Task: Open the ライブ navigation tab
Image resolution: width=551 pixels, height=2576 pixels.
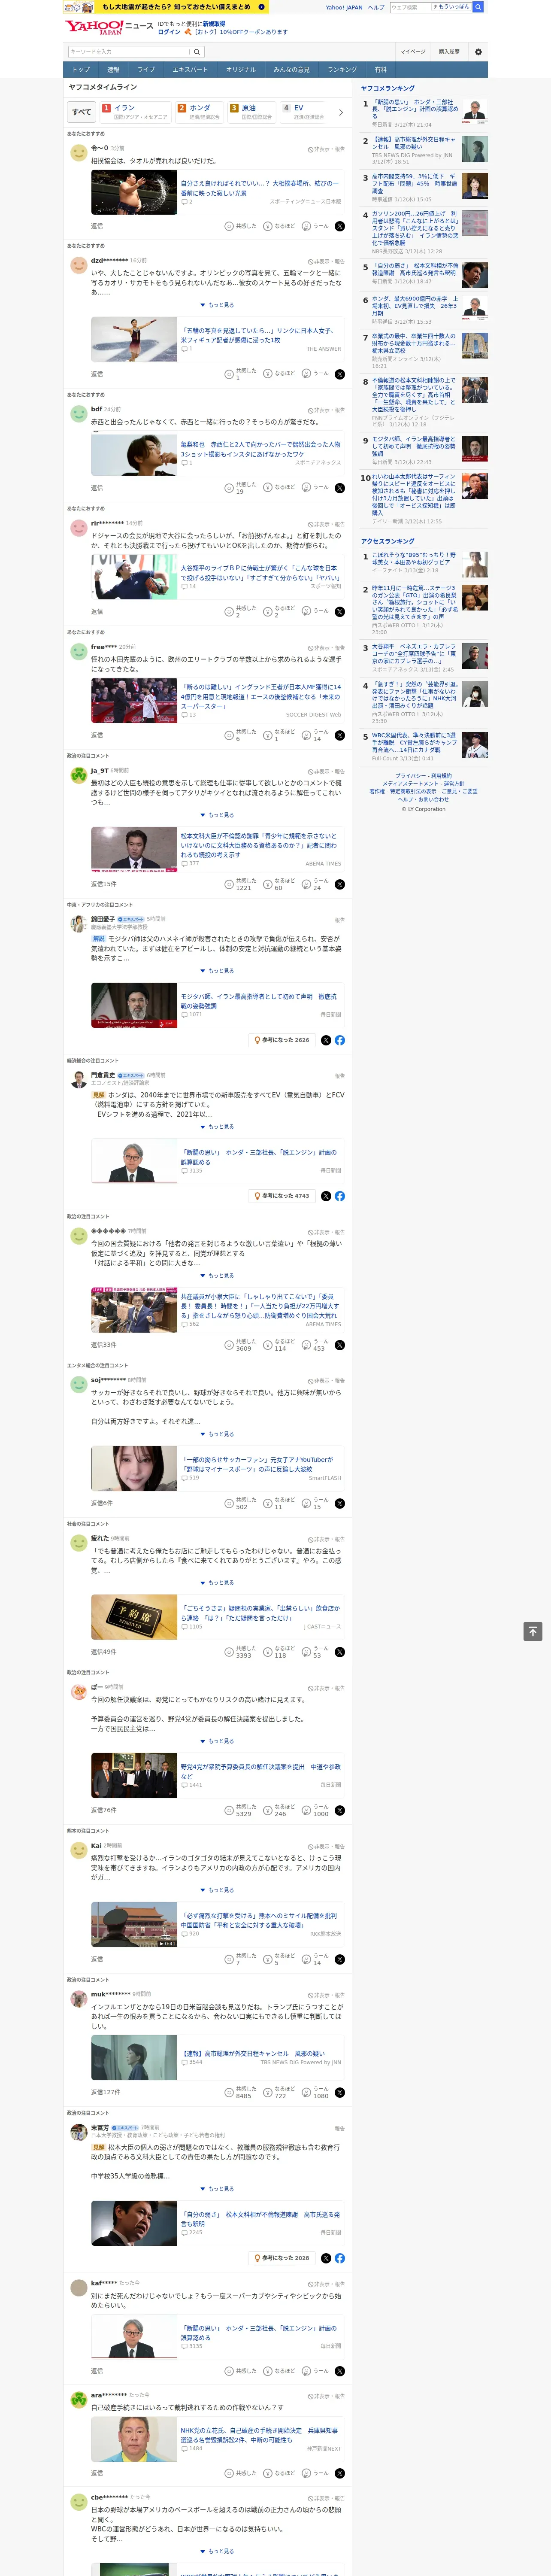Action: coord(146,70)
